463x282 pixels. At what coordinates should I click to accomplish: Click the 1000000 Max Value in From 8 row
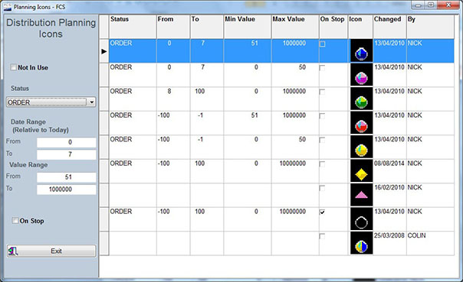(295, 99)
